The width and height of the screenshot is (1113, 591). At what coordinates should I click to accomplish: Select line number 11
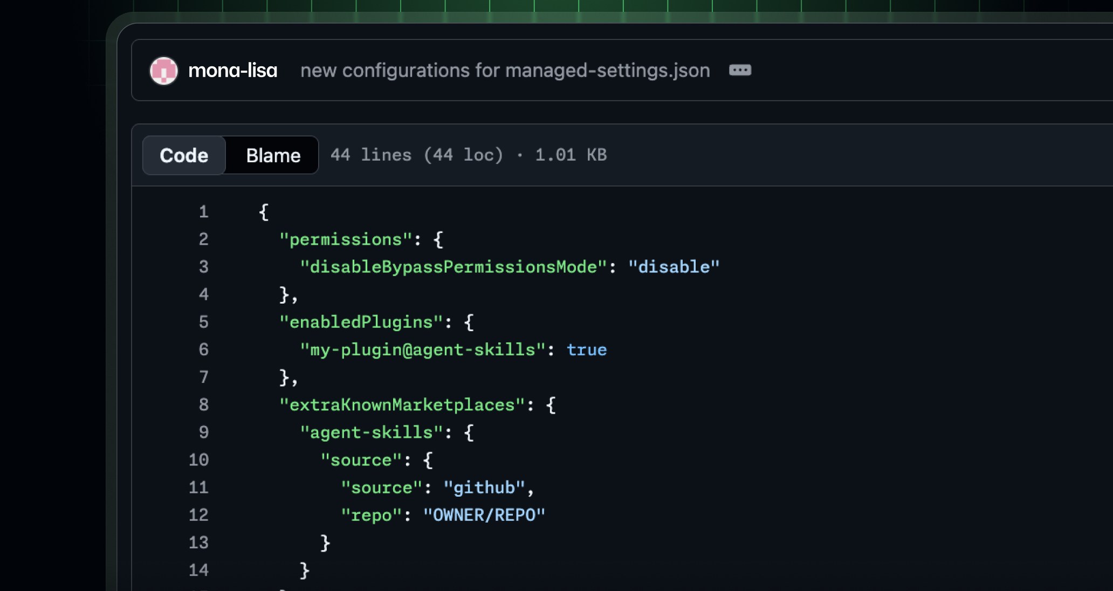coord(198,487)
